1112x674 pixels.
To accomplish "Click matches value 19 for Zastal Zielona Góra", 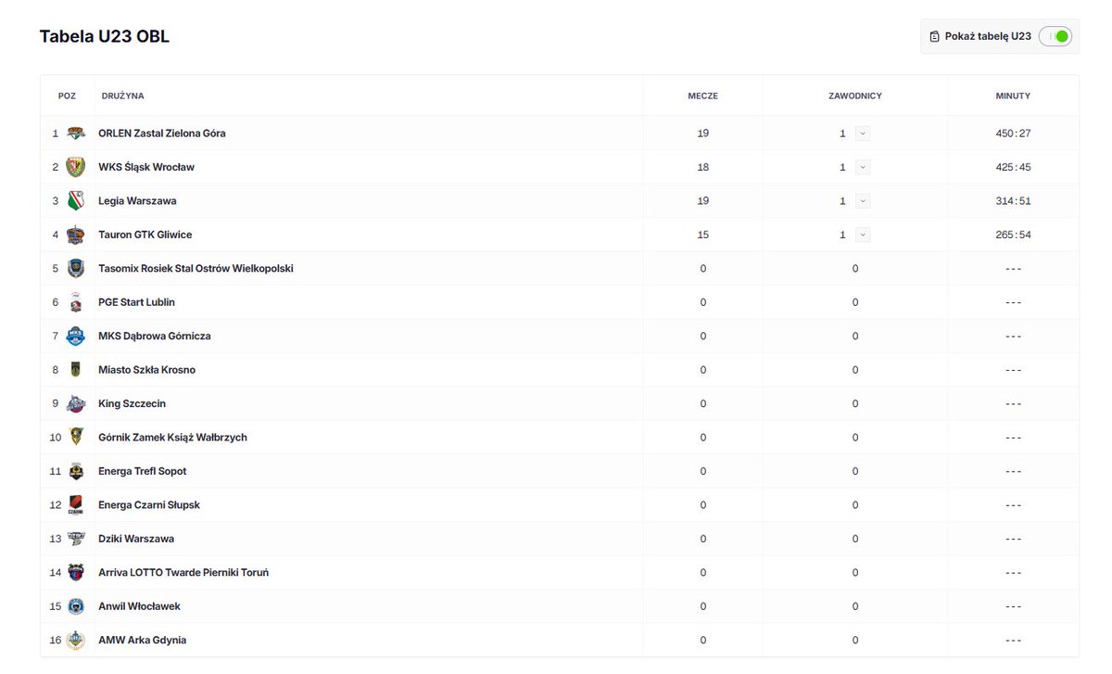I will pyautogui.click(x=703, y=134).
